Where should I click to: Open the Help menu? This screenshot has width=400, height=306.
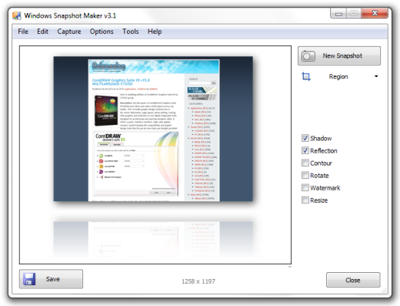[155, 32]
